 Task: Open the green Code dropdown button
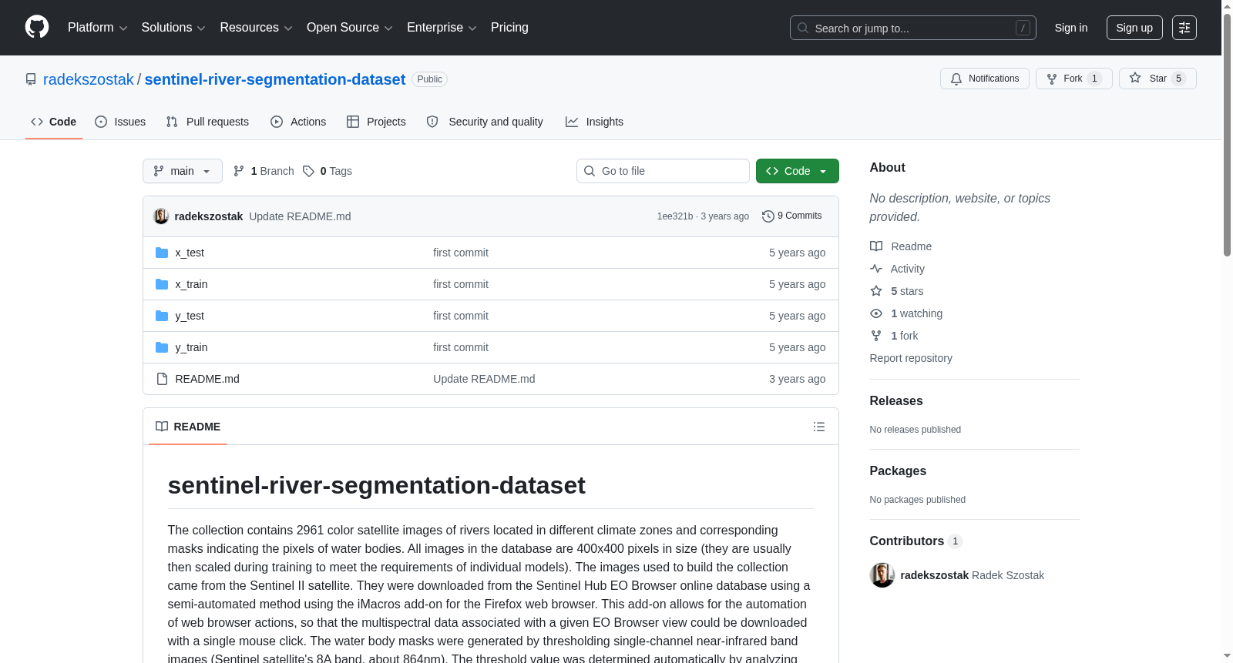pos(798,171)
